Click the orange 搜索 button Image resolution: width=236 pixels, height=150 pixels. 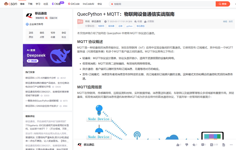[x=223, y=4]
